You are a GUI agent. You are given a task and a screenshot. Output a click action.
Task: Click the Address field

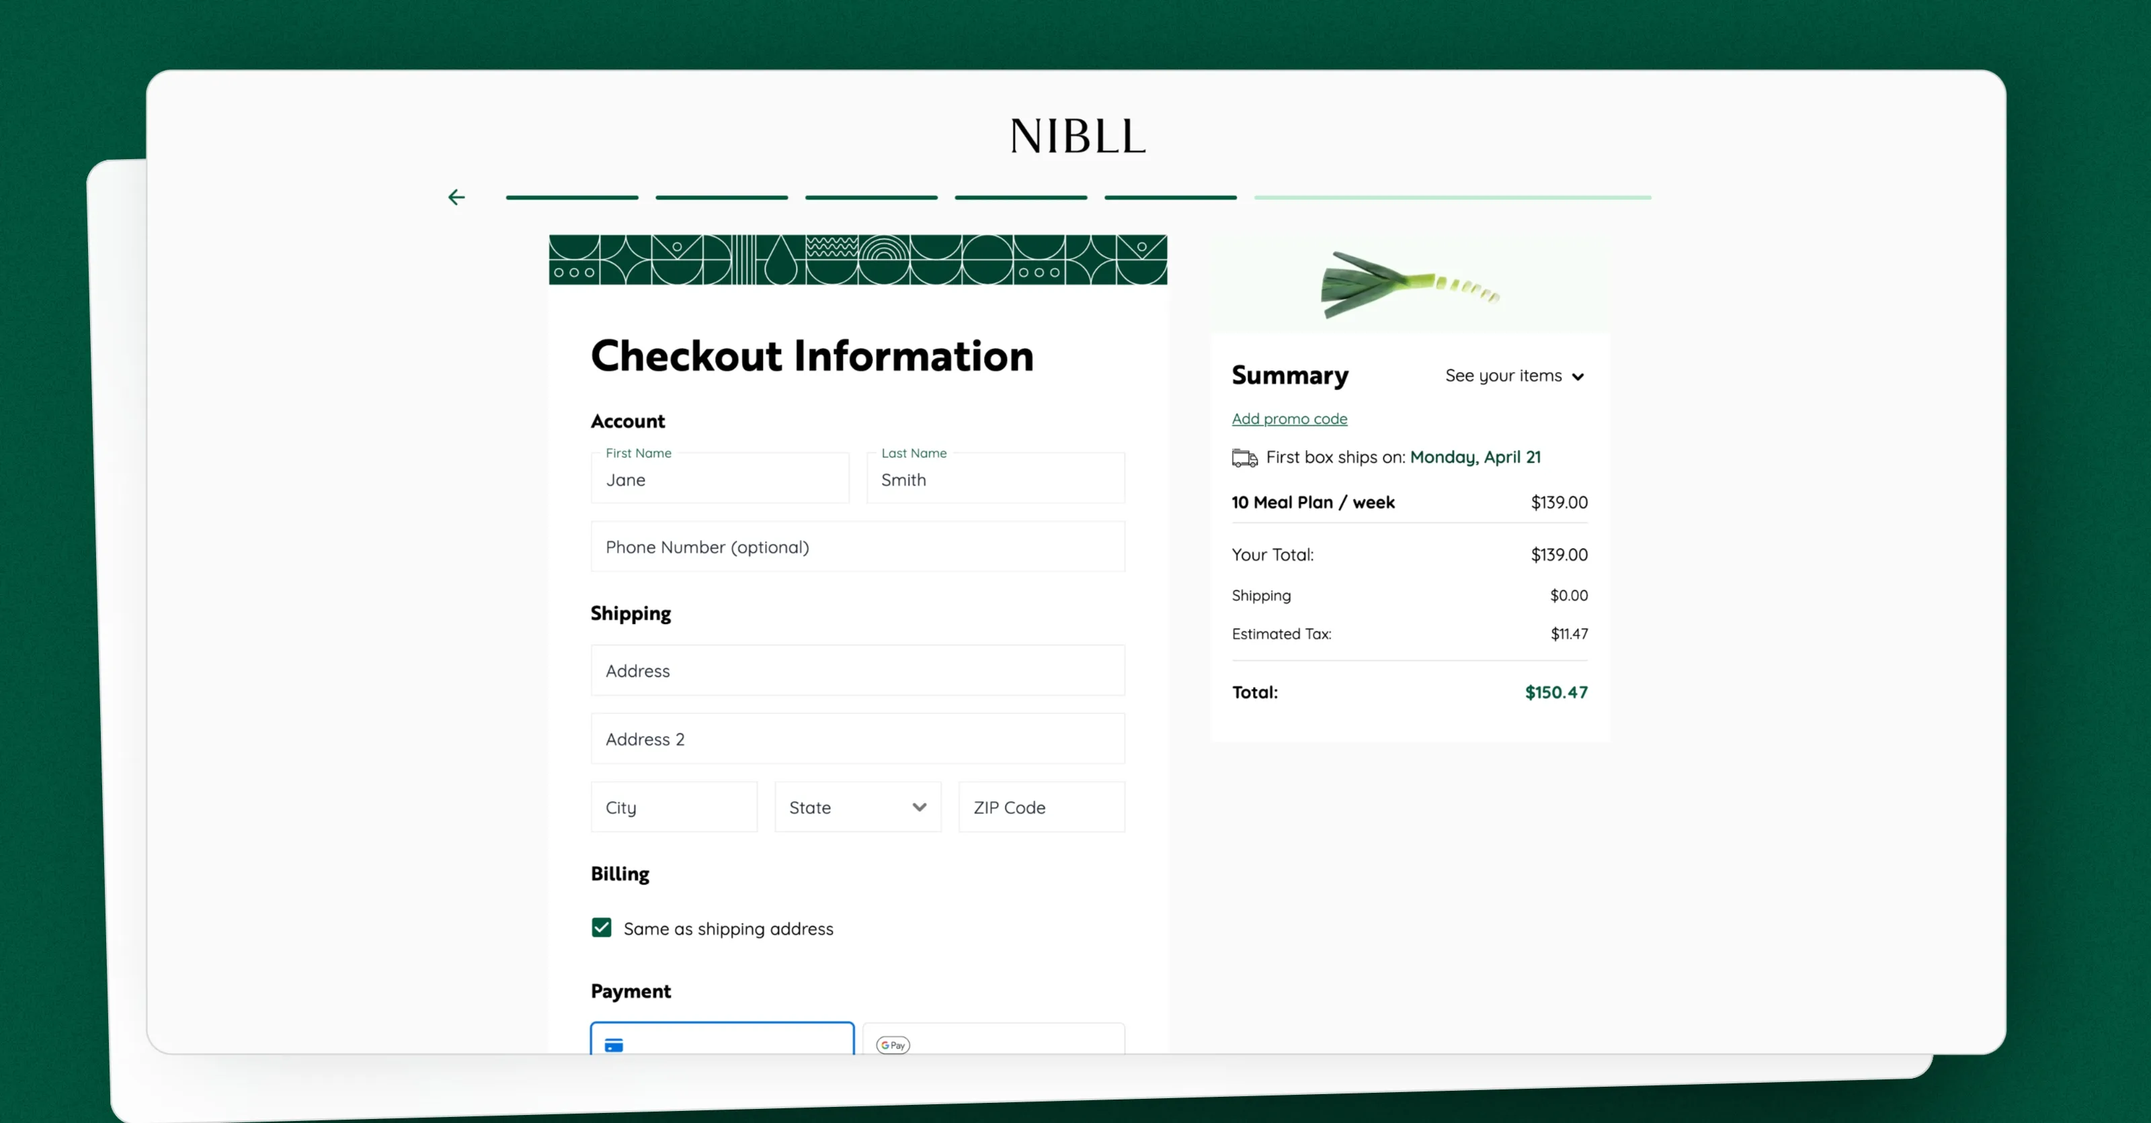coord(858,670)
